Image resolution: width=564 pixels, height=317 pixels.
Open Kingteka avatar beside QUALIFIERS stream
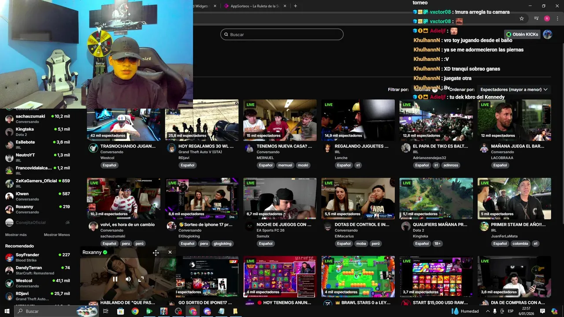point(406,226)
